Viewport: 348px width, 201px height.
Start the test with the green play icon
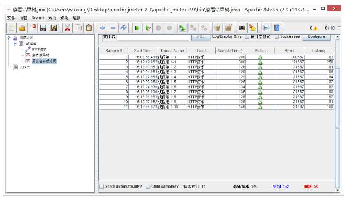coord(137,28)
